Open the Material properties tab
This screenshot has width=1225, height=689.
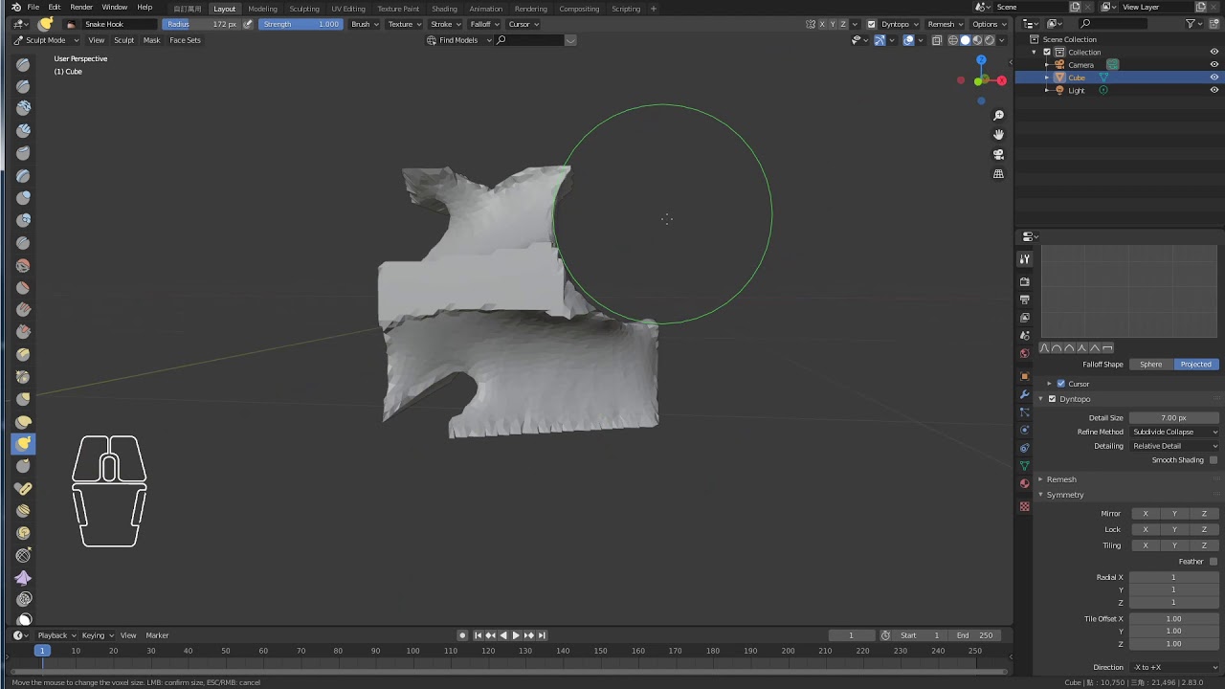point(1024,484)
